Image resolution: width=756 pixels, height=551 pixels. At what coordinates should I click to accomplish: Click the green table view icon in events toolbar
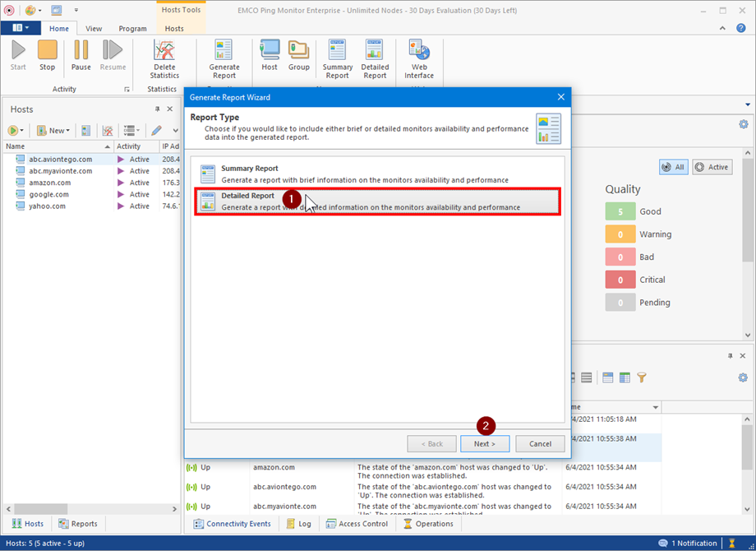point(625,377)
